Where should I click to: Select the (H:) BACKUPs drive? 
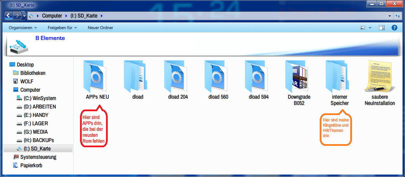(39, 140)
